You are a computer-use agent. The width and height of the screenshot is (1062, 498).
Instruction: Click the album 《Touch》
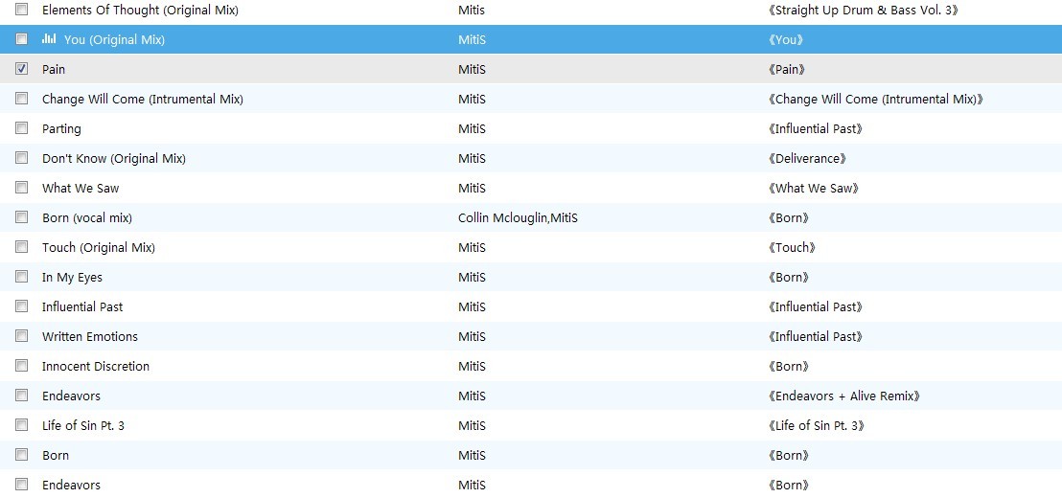coord(793,248)
